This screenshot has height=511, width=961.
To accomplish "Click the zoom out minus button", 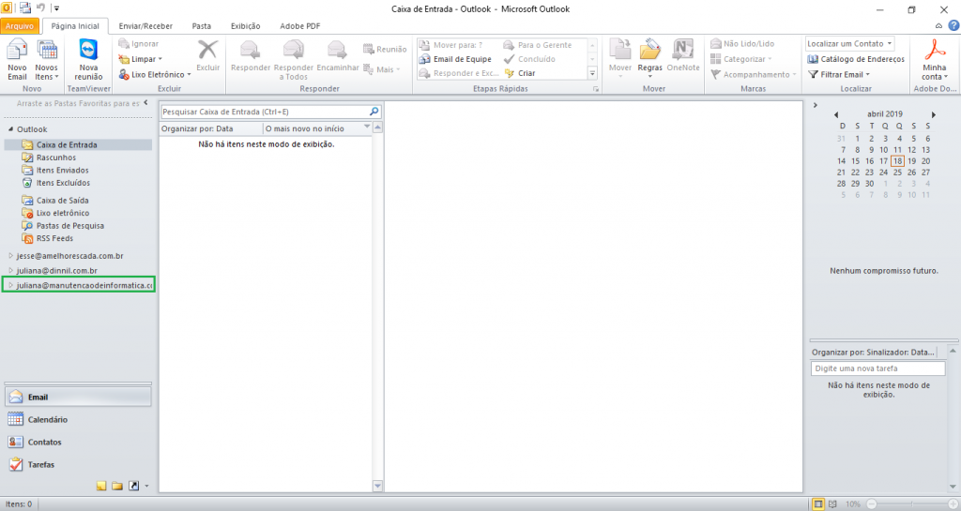I will tap(871, 504).
